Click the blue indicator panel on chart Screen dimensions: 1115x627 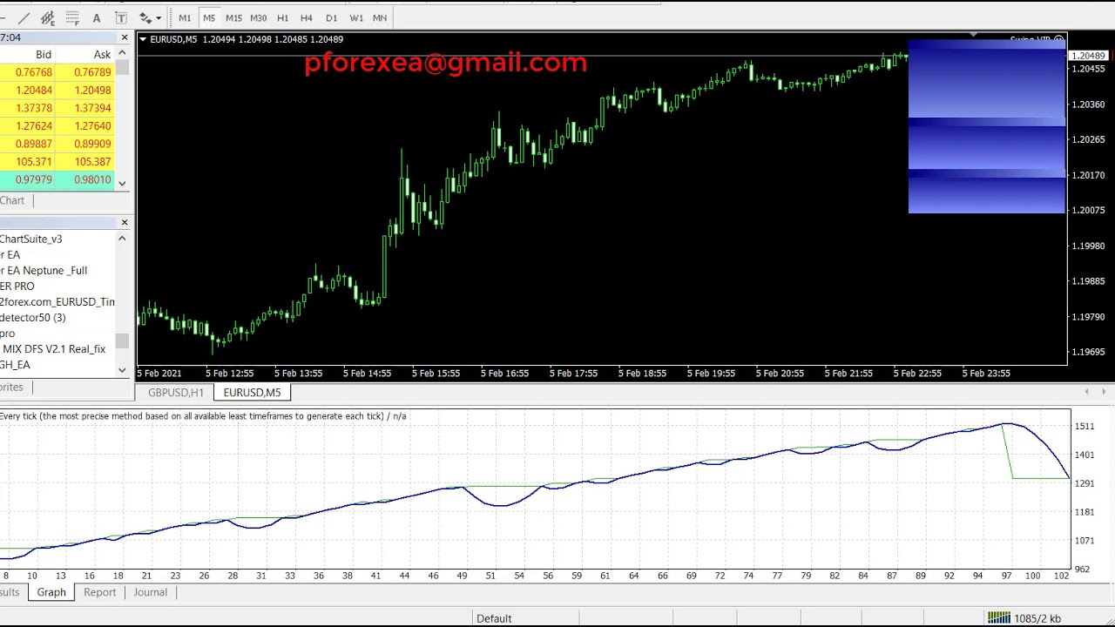pyautogui.click(x=986, y=126)
